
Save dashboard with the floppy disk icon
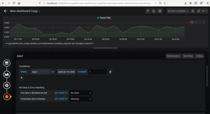coord(154,11)
